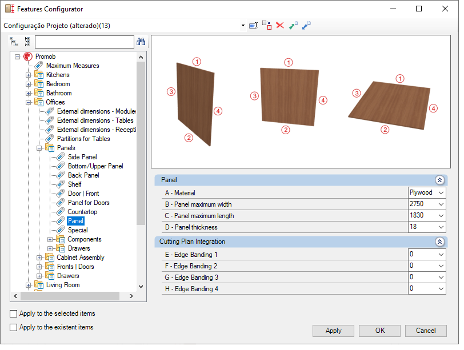Click the Countertop tag icon
The image size is (464, 350).
61,211
